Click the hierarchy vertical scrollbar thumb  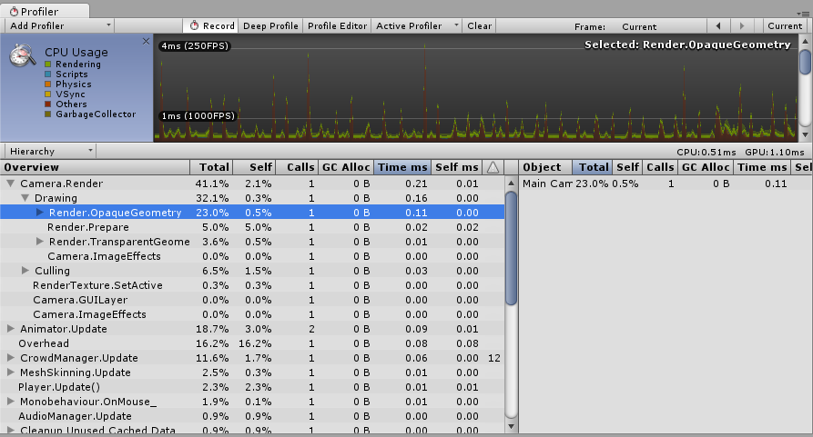tap(511, 248)
